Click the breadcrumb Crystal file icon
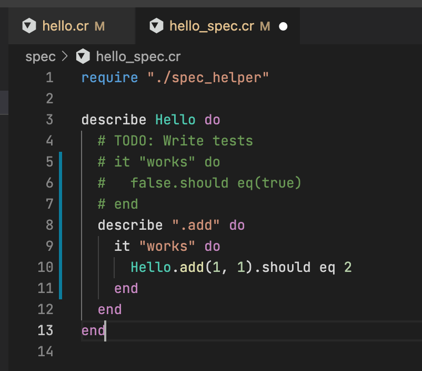 [x=83, y=56]
